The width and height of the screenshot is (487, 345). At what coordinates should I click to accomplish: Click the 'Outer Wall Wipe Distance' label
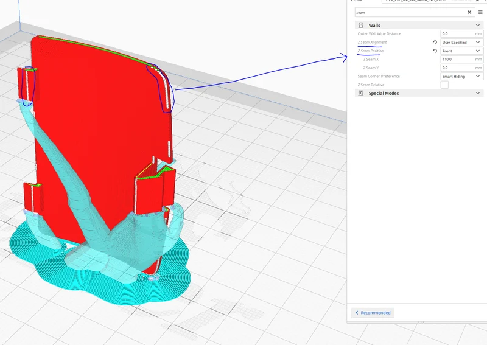tap(379, 33)
